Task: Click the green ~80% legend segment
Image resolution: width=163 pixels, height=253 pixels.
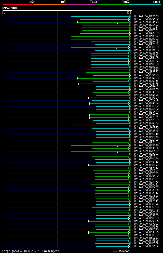Action: (113, 5)
